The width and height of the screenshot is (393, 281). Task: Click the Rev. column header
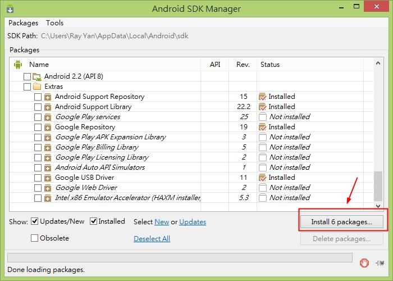[243, 65]
